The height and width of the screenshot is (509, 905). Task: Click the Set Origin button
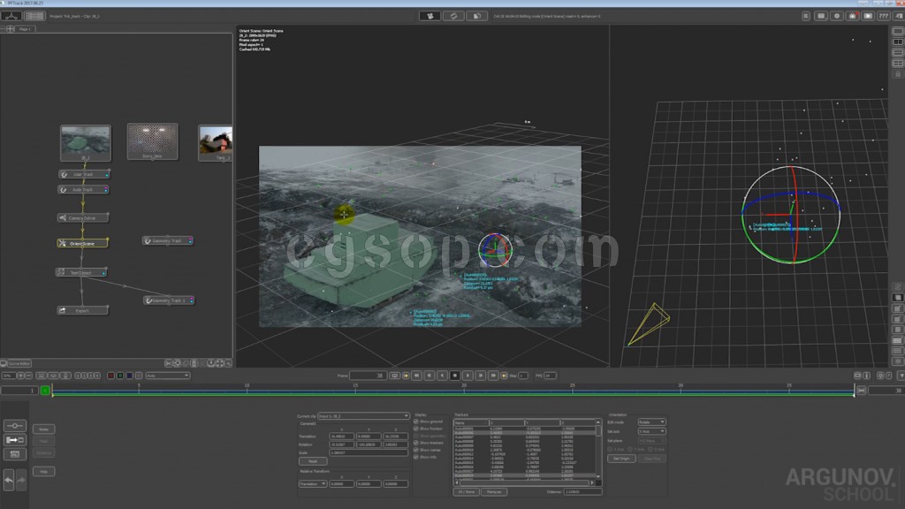(621, 459)
